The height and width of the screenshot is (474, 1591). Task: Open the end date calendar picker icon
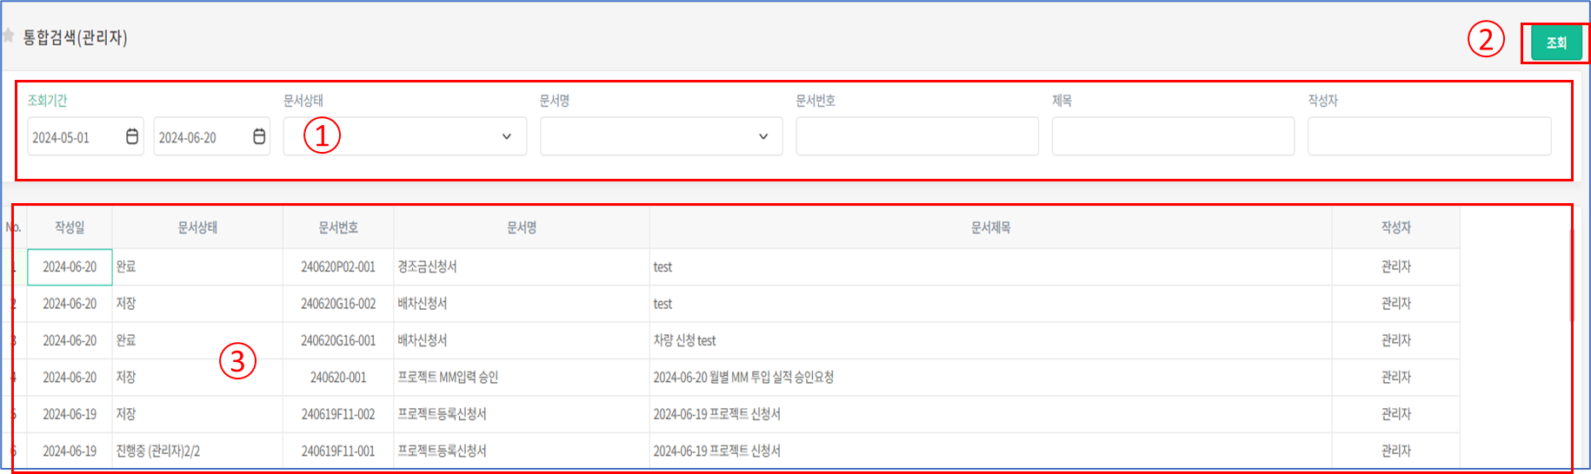[x=259, y=137]
